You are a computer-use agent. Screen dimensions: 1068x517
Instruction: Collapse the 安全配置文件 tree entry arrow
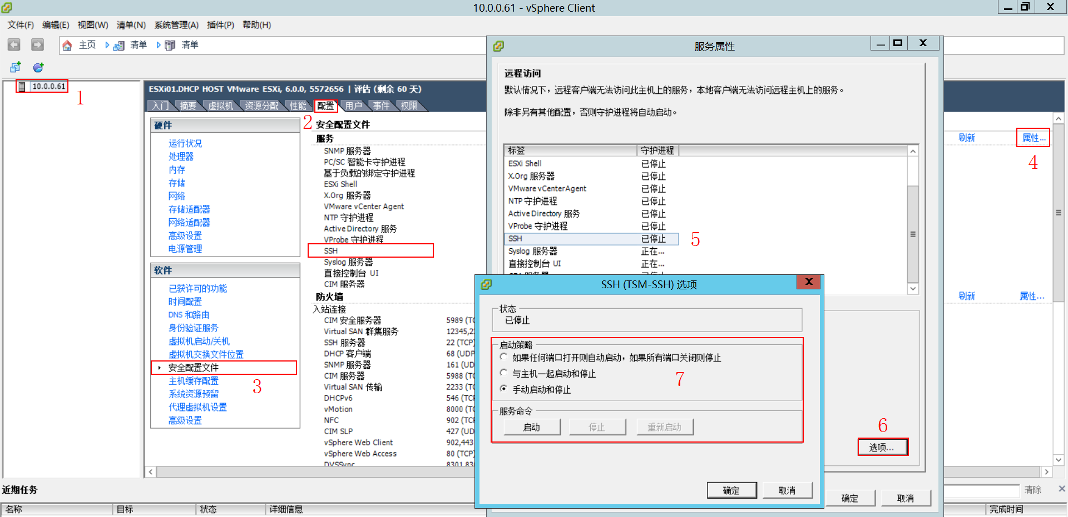pos(159,367)
